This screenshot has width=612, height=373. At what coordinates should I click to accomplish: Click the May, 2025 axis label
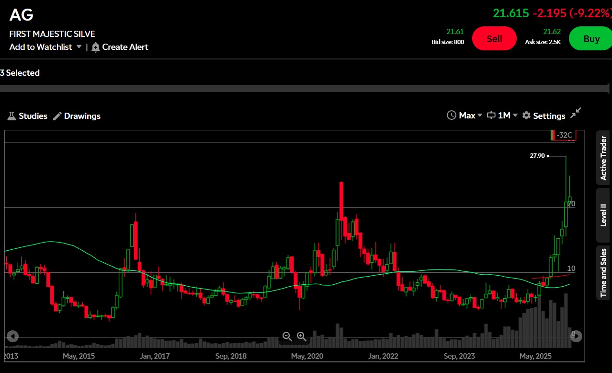(536, 356)
